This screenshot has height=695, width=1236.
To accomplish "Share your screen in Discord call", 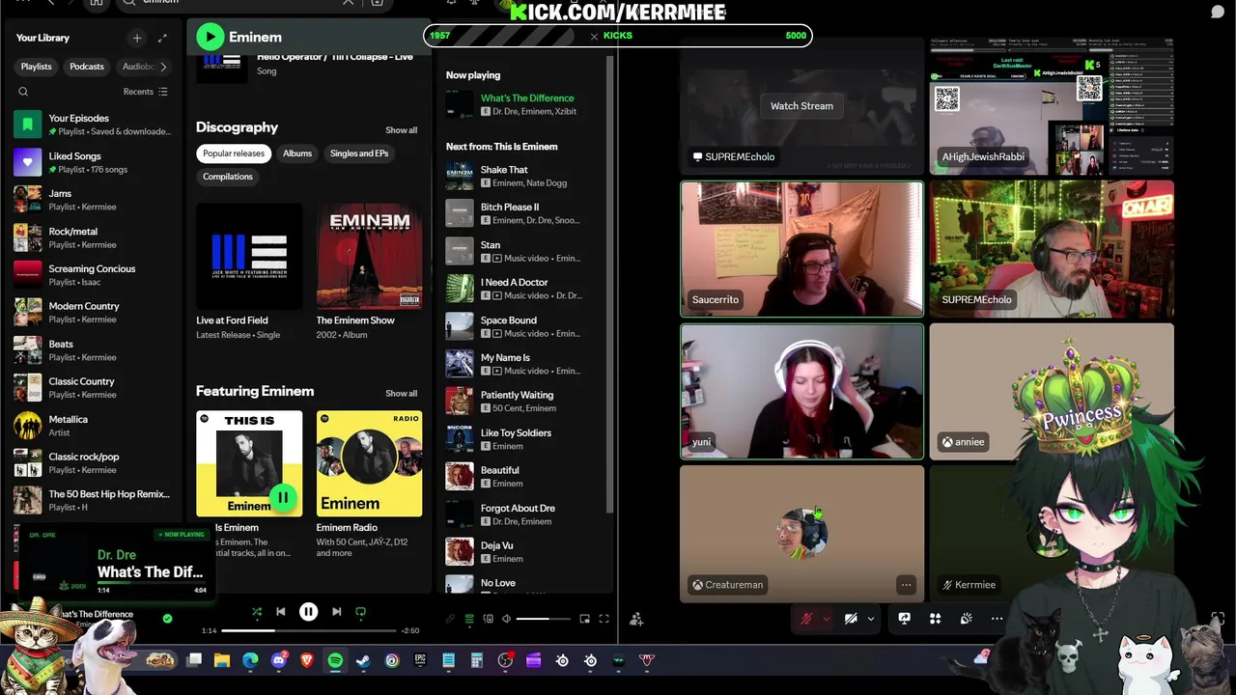I will coord(904,619).
